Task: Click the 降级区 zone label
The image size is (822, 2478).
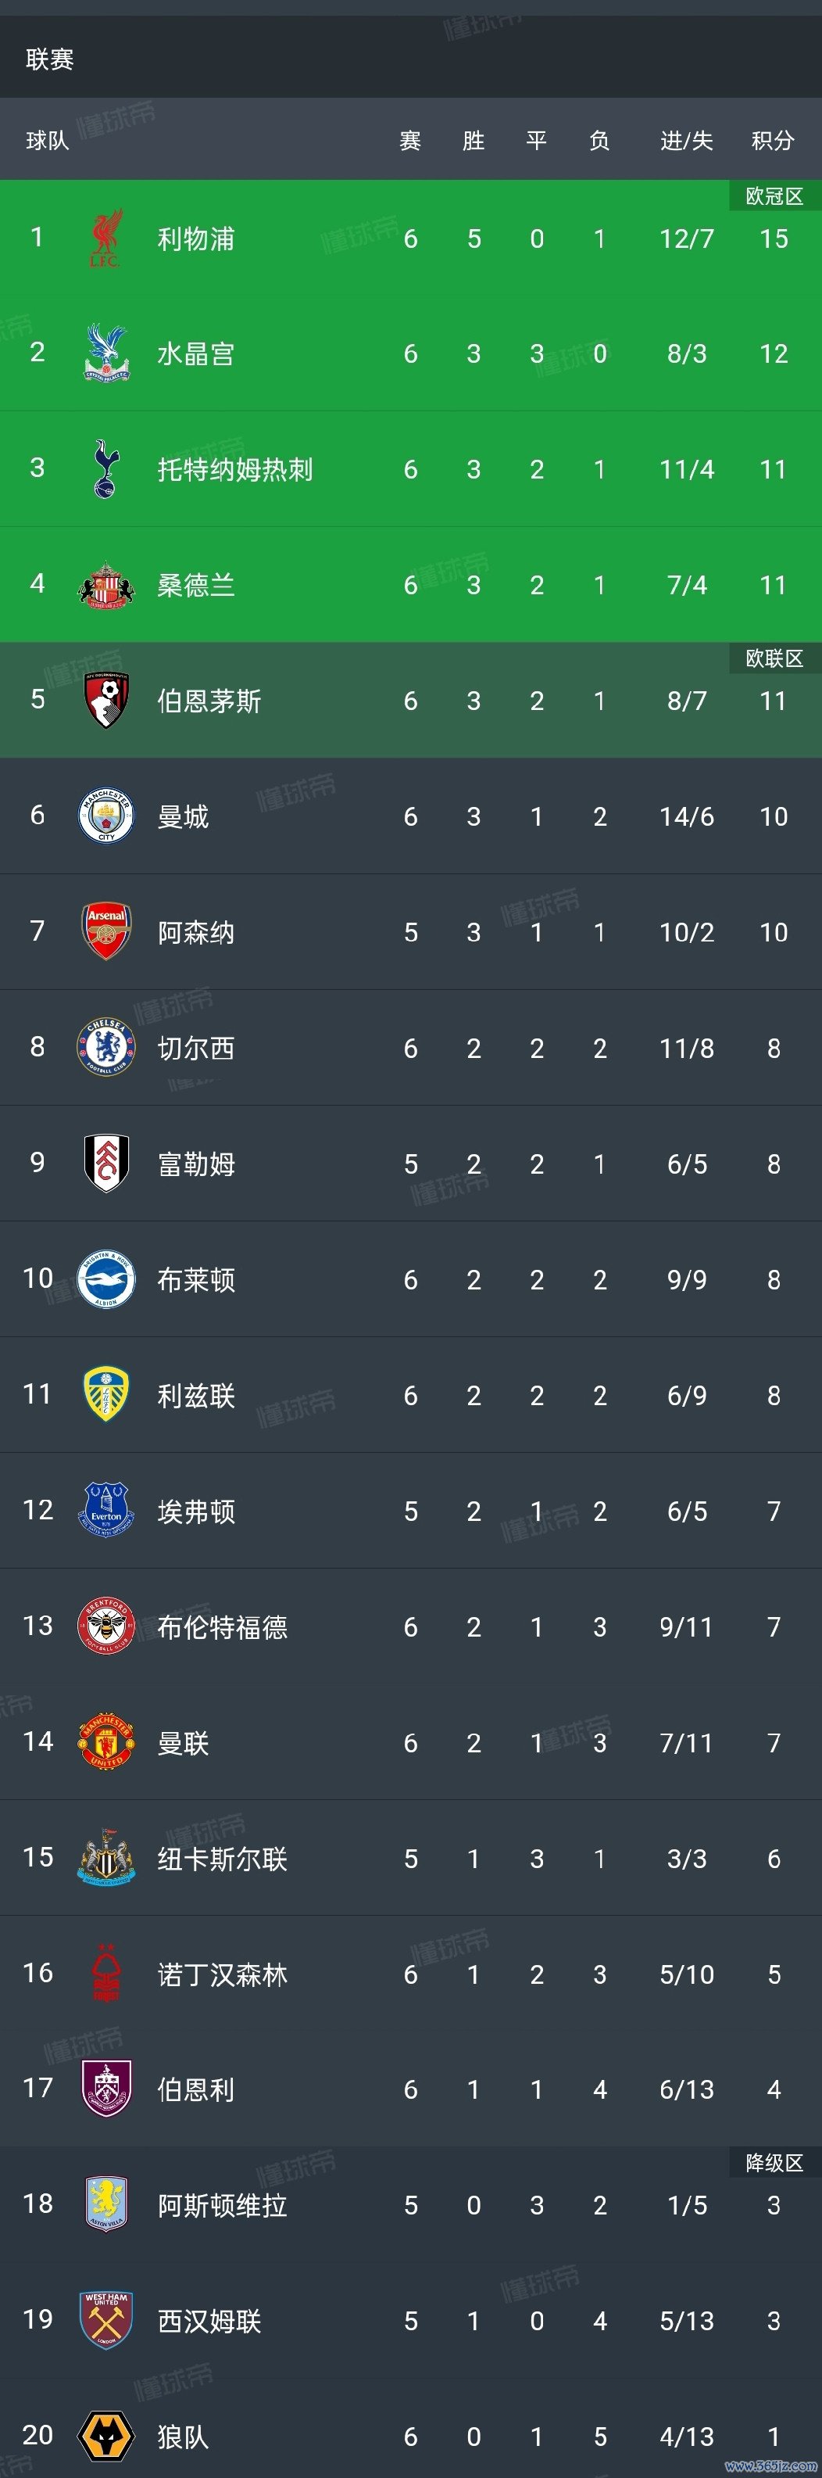Action: point(774,2162)
